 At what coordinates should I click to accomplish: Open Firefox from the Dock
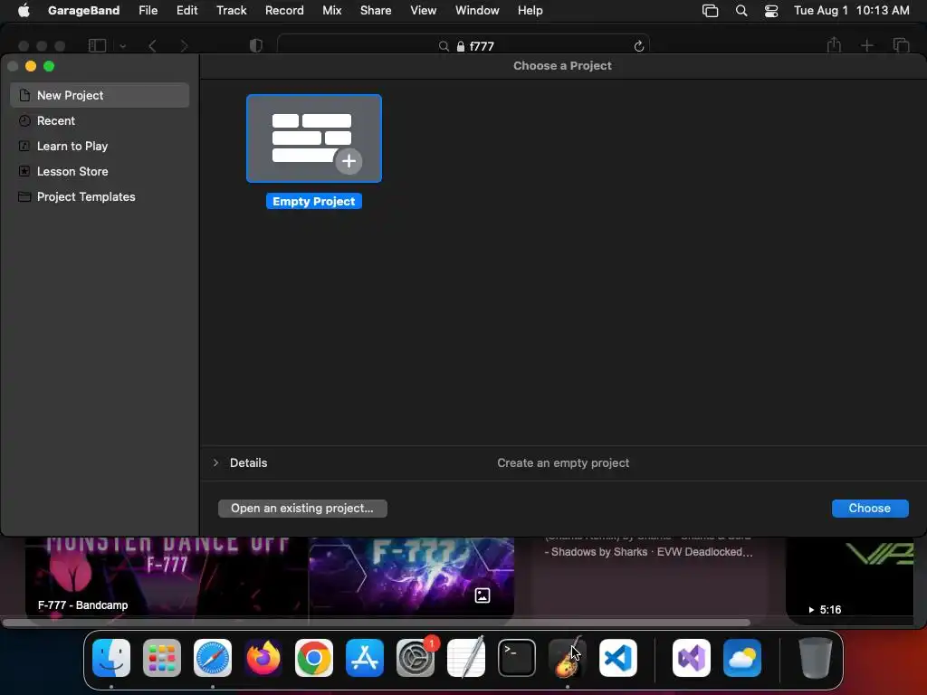coord(263,658)
